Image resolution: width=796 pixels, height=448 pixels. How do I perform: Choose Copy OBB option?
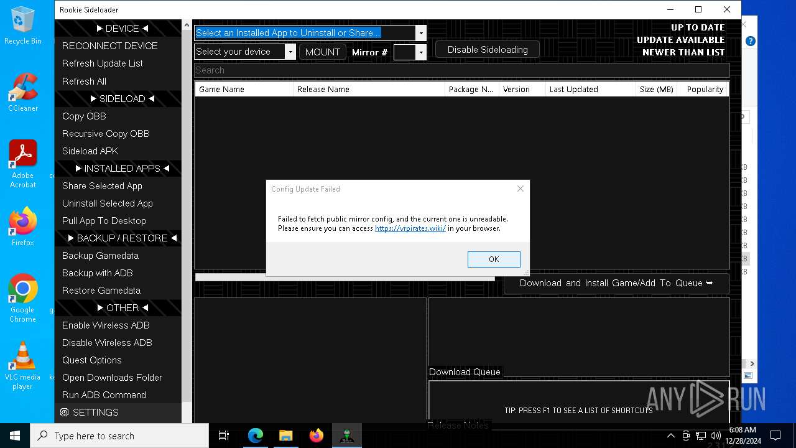click(118, 116)
